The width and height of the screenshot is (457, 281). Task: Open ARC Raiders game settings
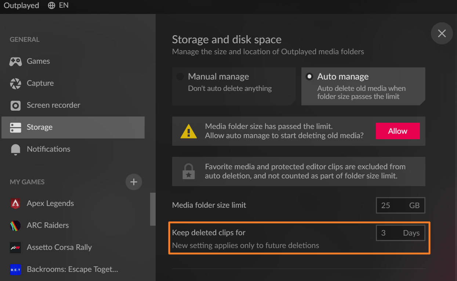click(x=73, y=225)
